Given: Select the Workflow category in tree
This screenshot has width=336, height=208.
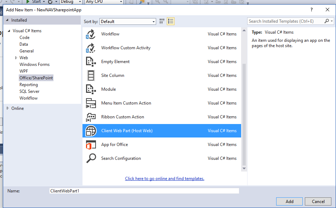Looking at the screenshot, I should point(28,98).
